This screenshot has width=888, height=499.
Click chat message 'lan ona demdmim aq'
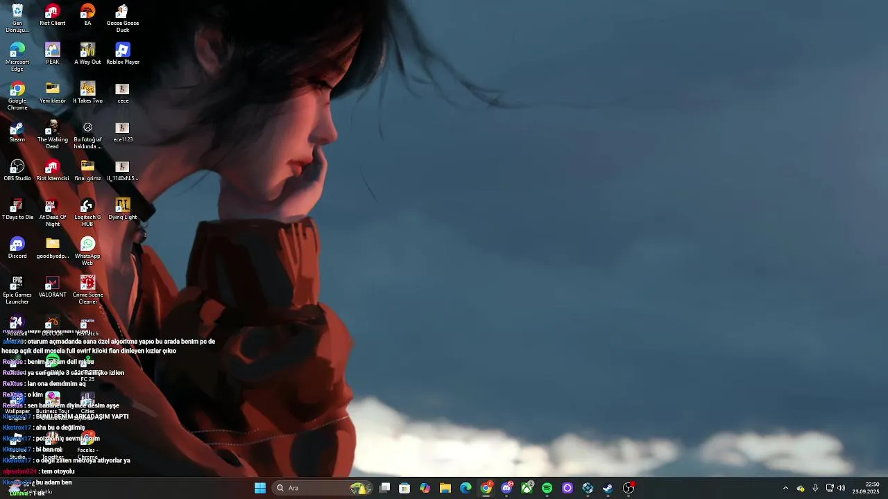56,384
